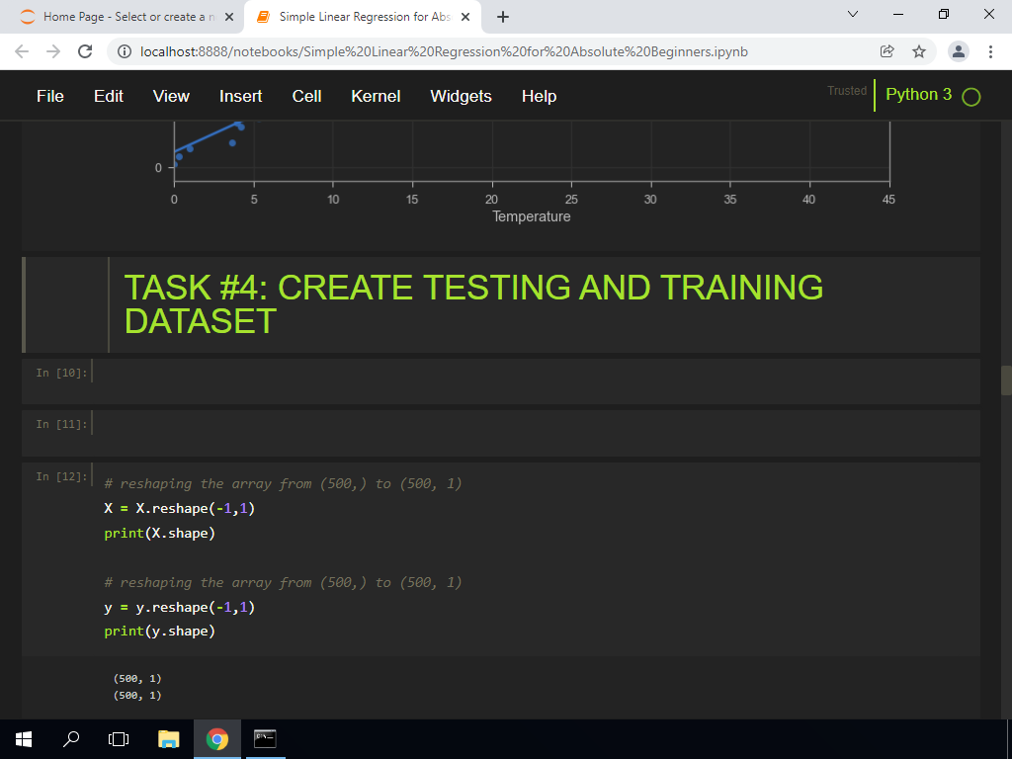The image size is (1012, 759).
Task: Open the Kernel menu
Action: (x=375, y=96)
